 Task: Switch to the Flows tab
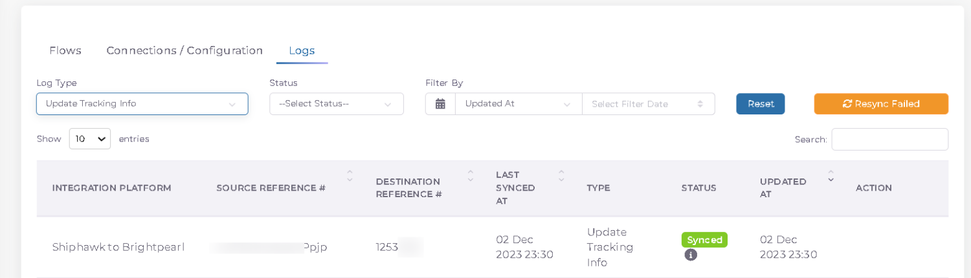pos(65,50)
